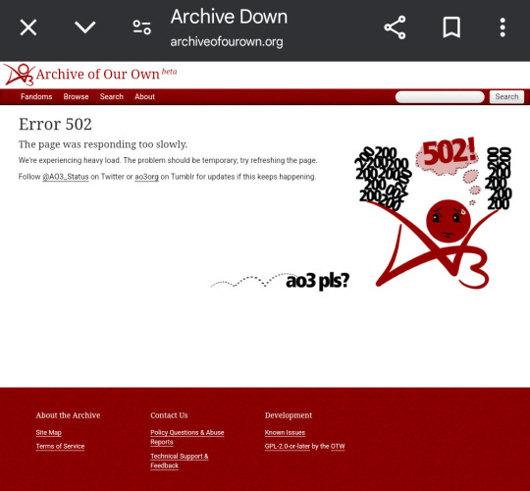Click the 'ao3 pls?' caption
This screenshot has width=530, height=491.
pos(317,281)
